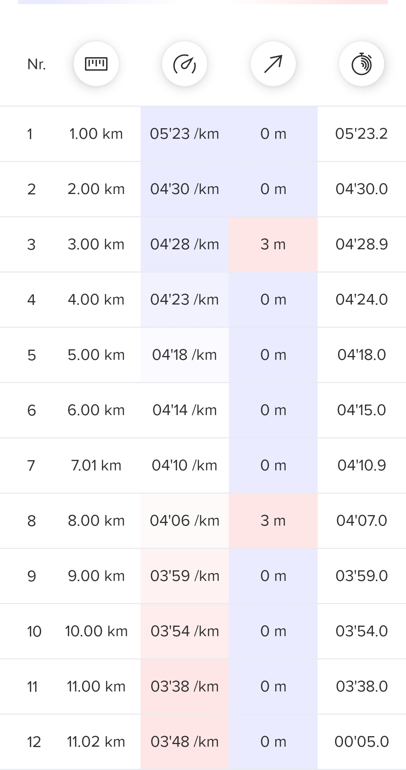The height and width of the screenshot is (770, 406).
Task: Tap the 04'18 /km pace cell
Action: click(x=185, y=355)
